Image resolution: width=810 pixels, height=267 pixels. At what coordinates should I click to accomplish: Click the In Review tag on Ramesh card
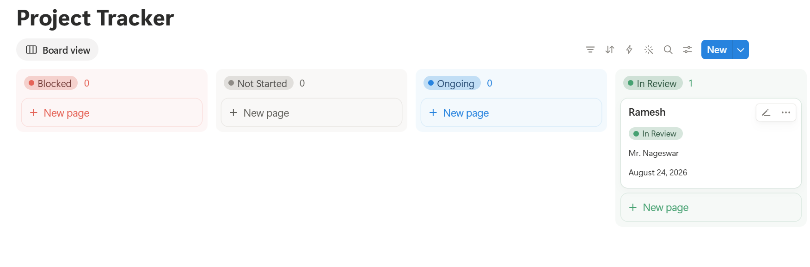[656, 134]
